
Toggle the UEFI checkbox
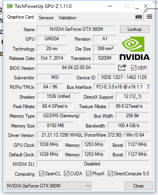point(134,68)
